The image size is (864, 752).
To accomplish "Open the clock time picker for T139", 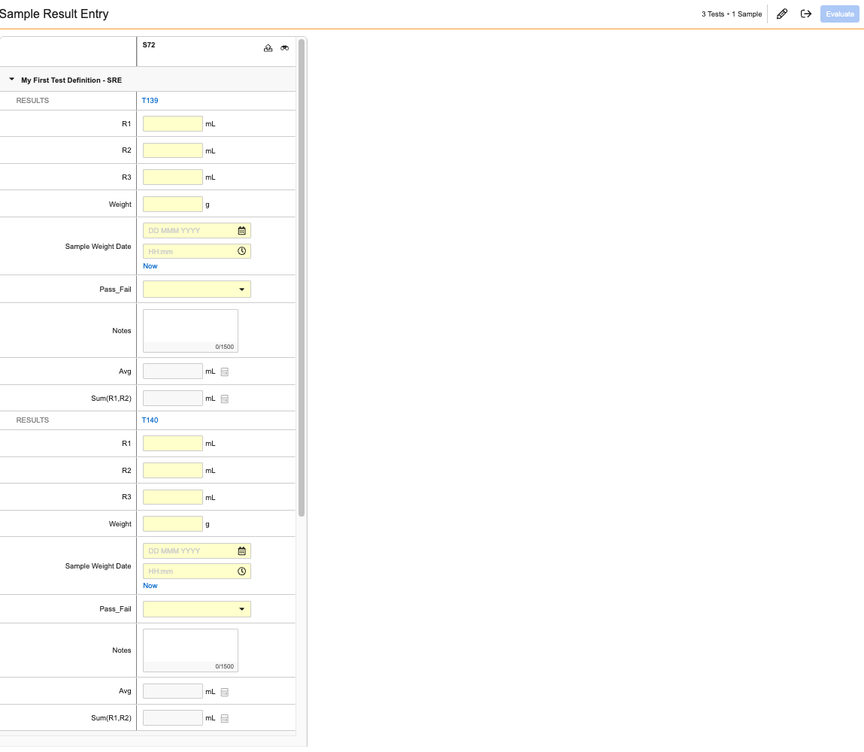I will coord(242,251).
